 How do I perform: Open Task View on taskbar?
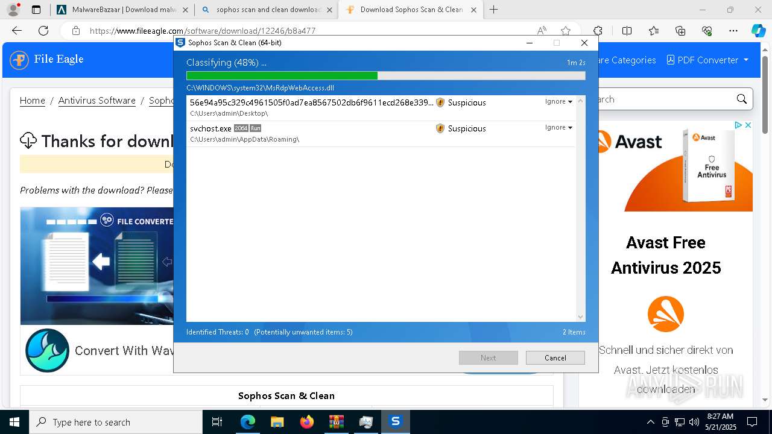click(217, 422)
